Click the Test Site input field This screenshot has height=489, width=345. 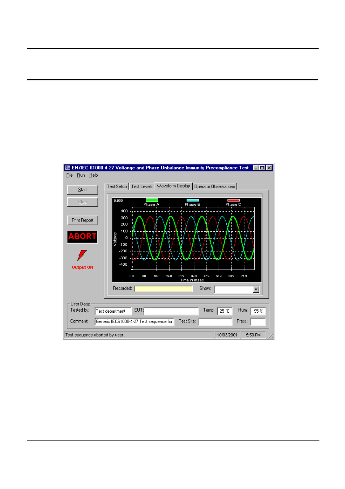click(215, 321)
